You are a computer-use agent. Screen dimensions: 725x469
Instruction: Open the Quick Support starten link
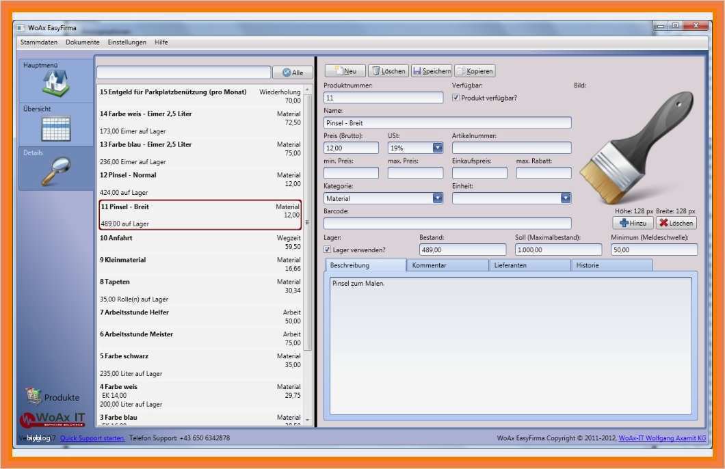click(94, 438)
